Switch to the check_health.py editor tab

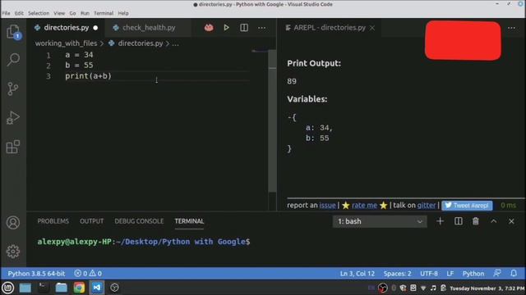tap(149, 28)
